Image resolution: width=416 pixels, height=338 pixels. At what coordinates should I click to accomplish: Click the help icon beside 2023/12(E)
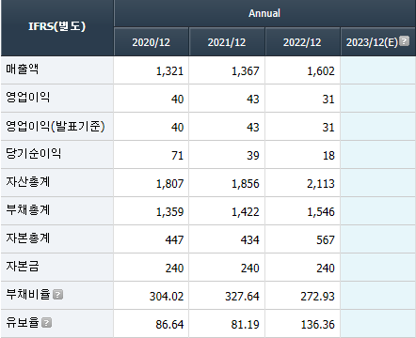(405, 41)
